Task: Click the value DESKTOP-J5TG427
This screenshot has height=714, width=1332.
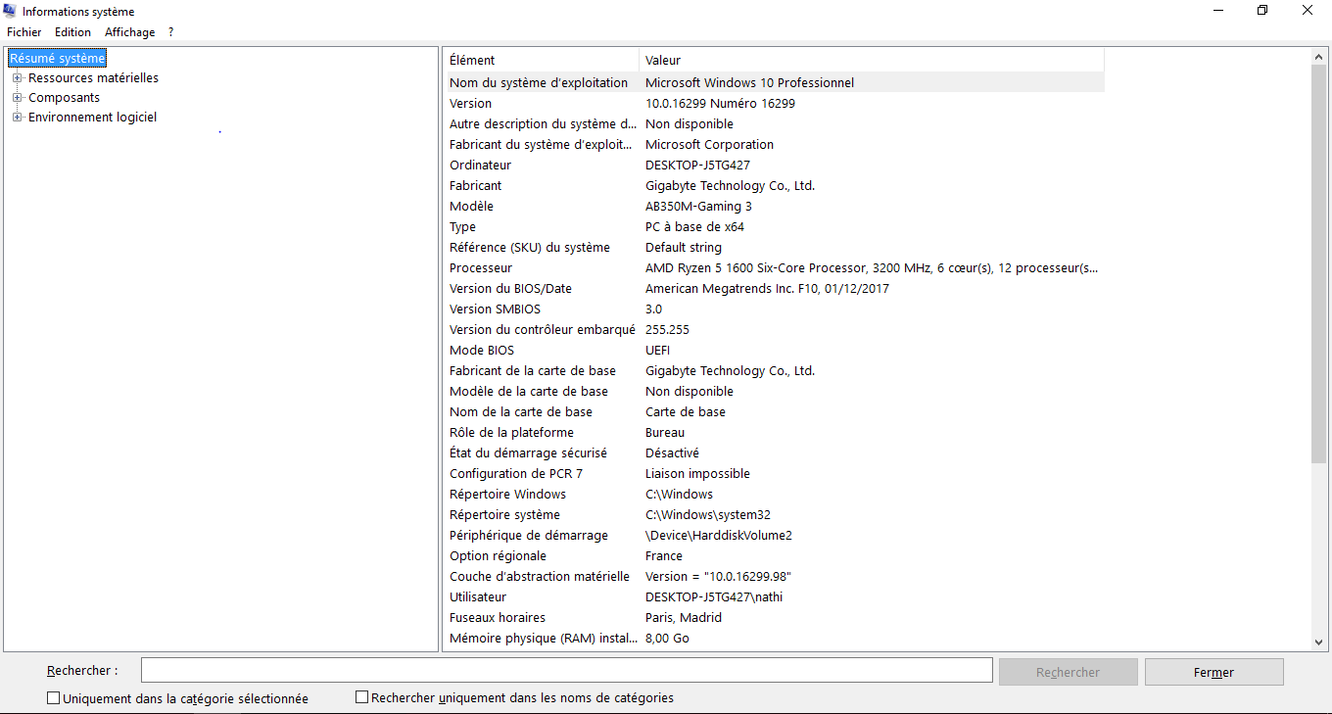Action: [697, 165]
